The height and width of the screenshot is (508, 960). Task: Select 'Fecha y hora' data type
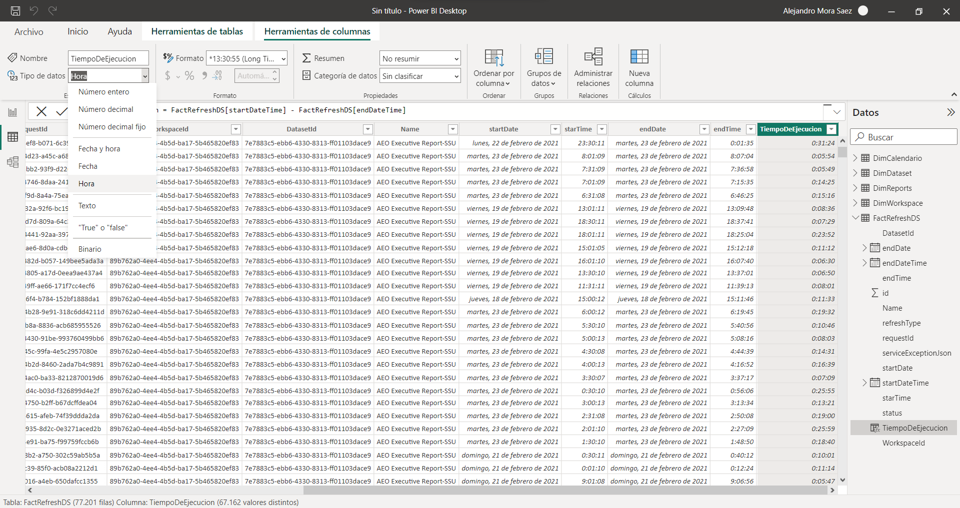pyautogui.click(x=99, y=149)
